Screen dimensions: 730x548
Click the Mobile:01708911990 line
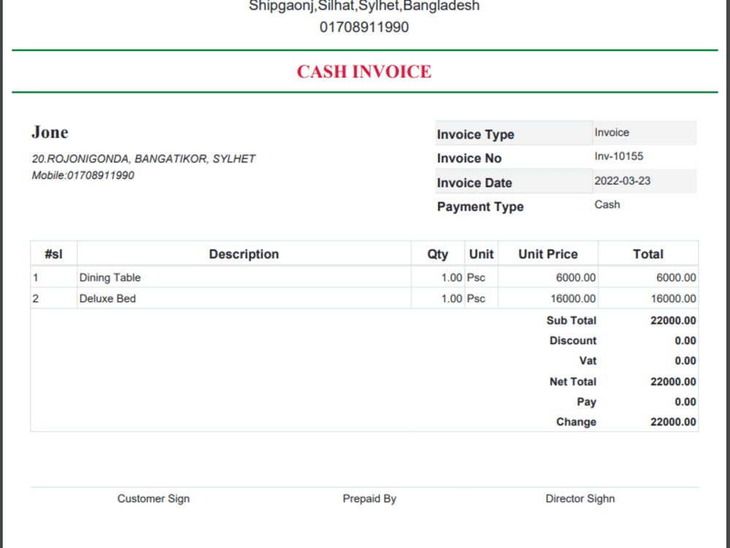[x=83, y=175]
